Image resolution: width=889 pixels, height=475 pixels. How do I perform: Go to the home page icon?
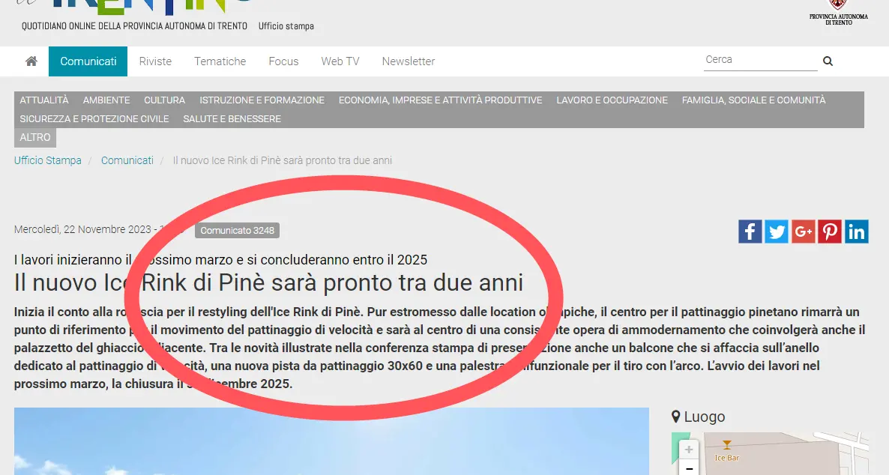tap(31, 61)
